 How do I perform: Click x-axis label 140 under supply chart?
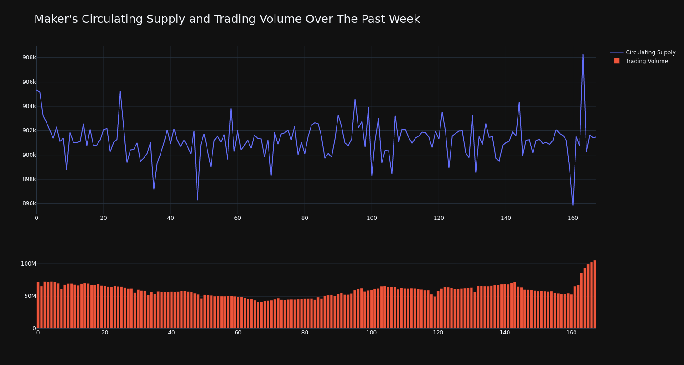pyautogui.click(x=506, y=218)
